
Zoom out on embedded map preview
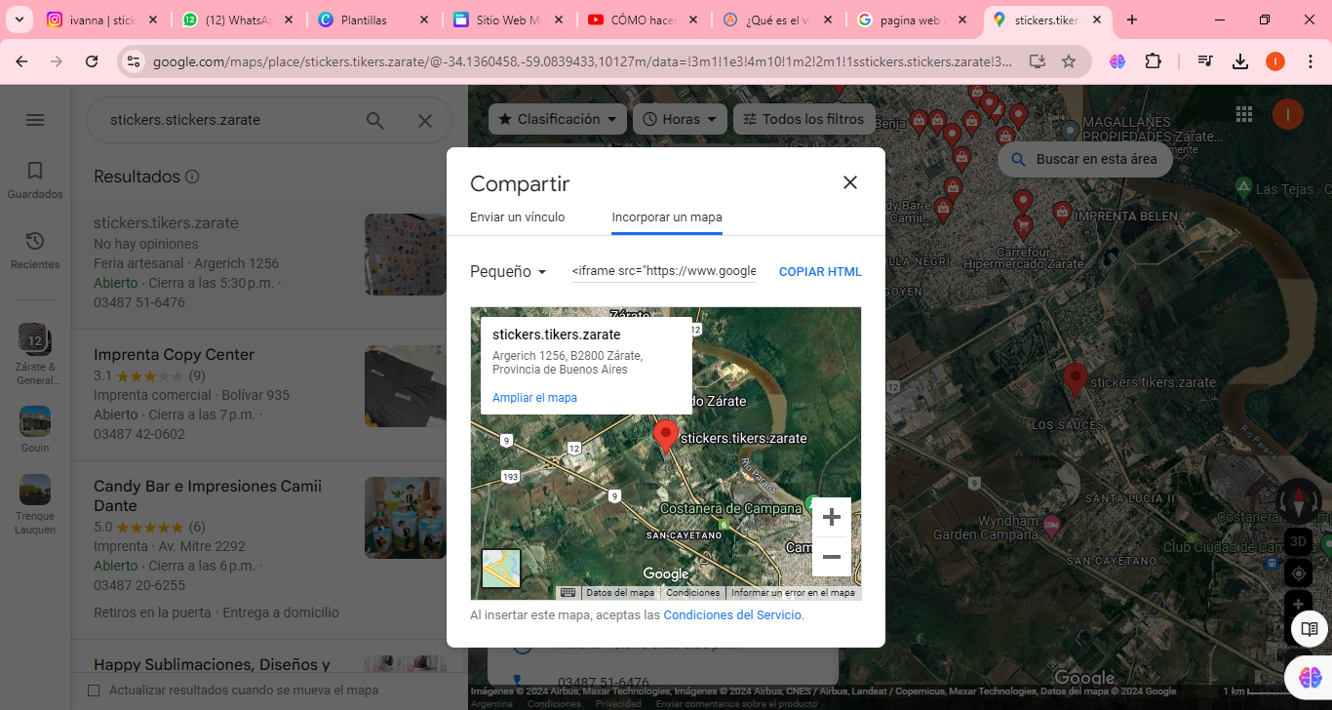pyautogui.click(x=831, y=557)
